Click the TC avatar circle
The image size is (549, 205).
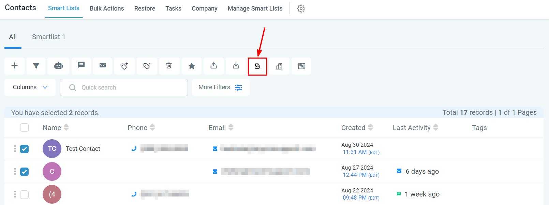52,148
